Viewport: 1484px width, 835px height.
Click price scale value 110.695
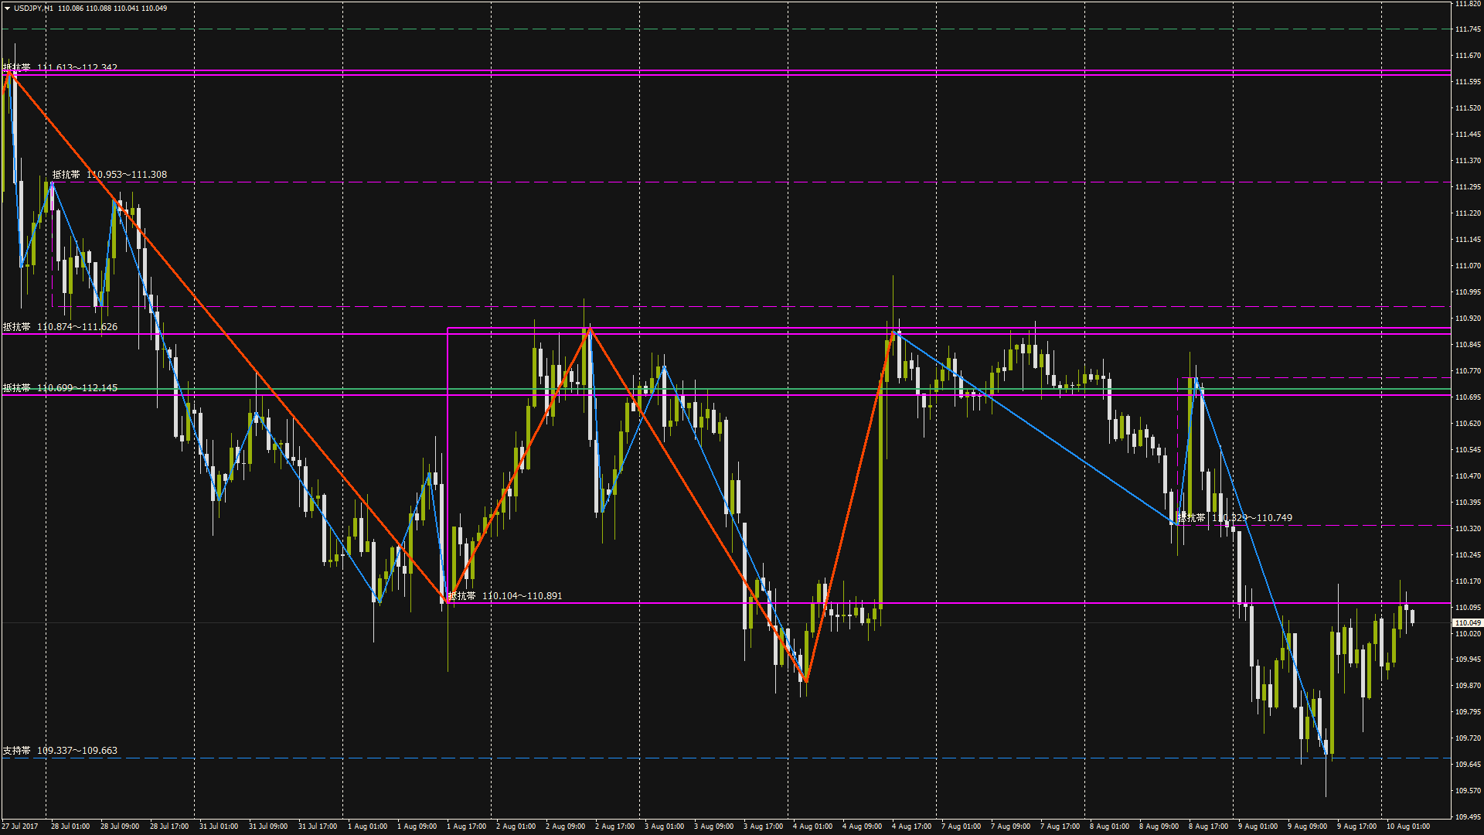(x=1468, y=397)
